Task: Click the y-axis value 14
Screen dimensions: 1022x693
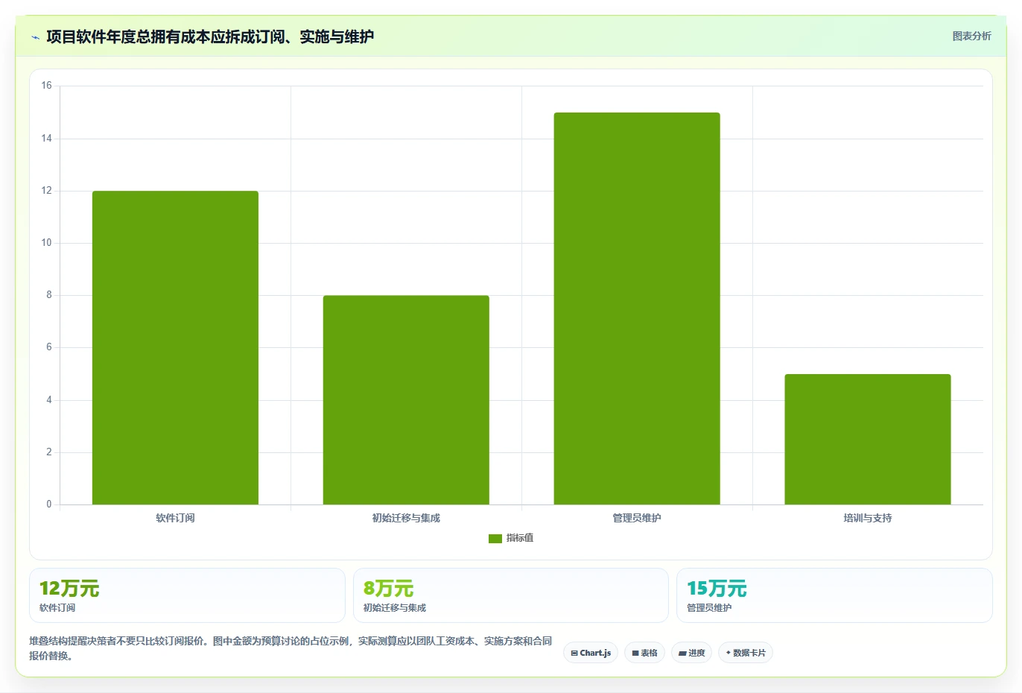Action: pos(46,138)
